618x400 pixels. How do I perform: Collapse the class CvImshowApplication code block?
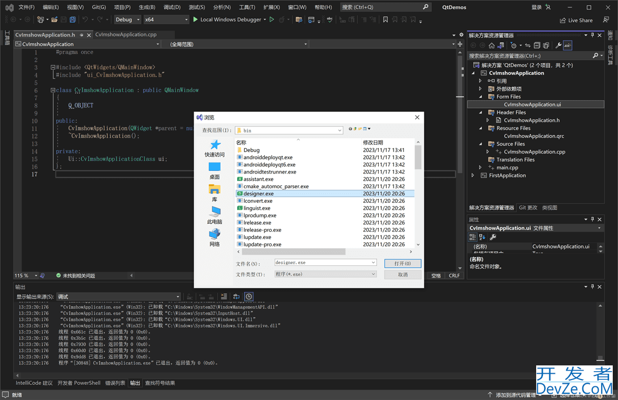(53, 90)
